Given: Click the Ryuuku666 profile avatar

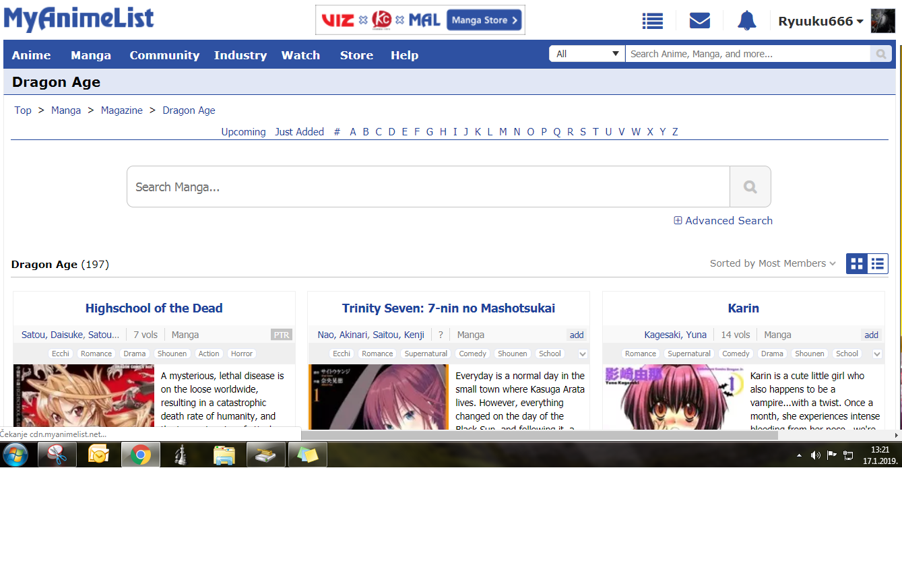Looking at the screenshot, I should pyautogui.click(x=882, y=21).
